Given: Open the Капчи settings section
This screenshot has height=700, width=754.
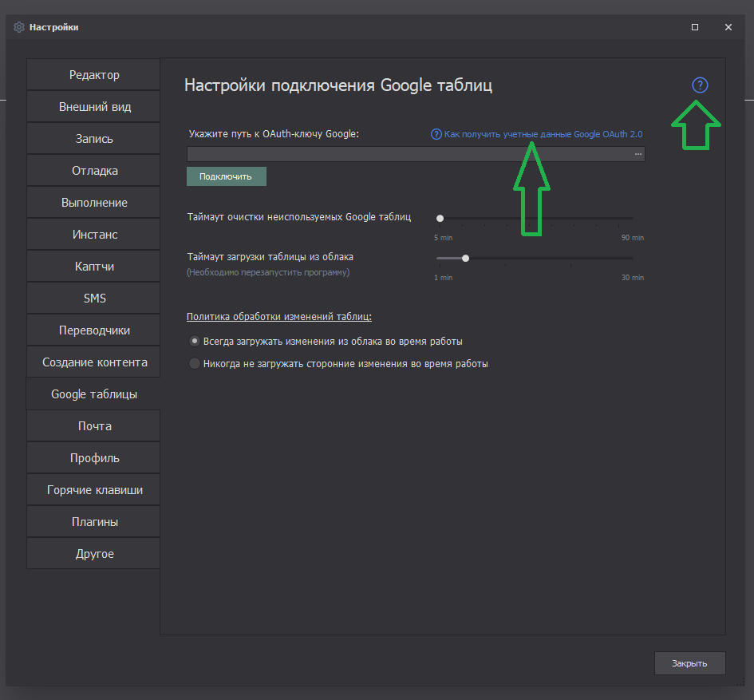Looking at the screenshot, I should tap(94, 267).
